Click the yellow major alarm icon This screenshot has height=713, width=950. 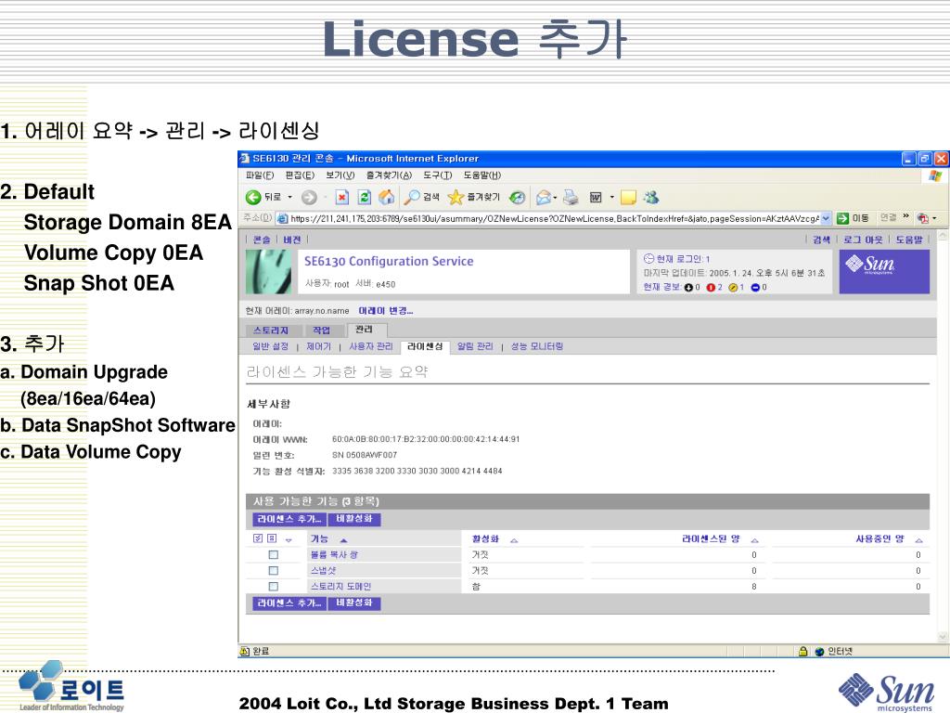pyautogui.click(x=733, y=288)
